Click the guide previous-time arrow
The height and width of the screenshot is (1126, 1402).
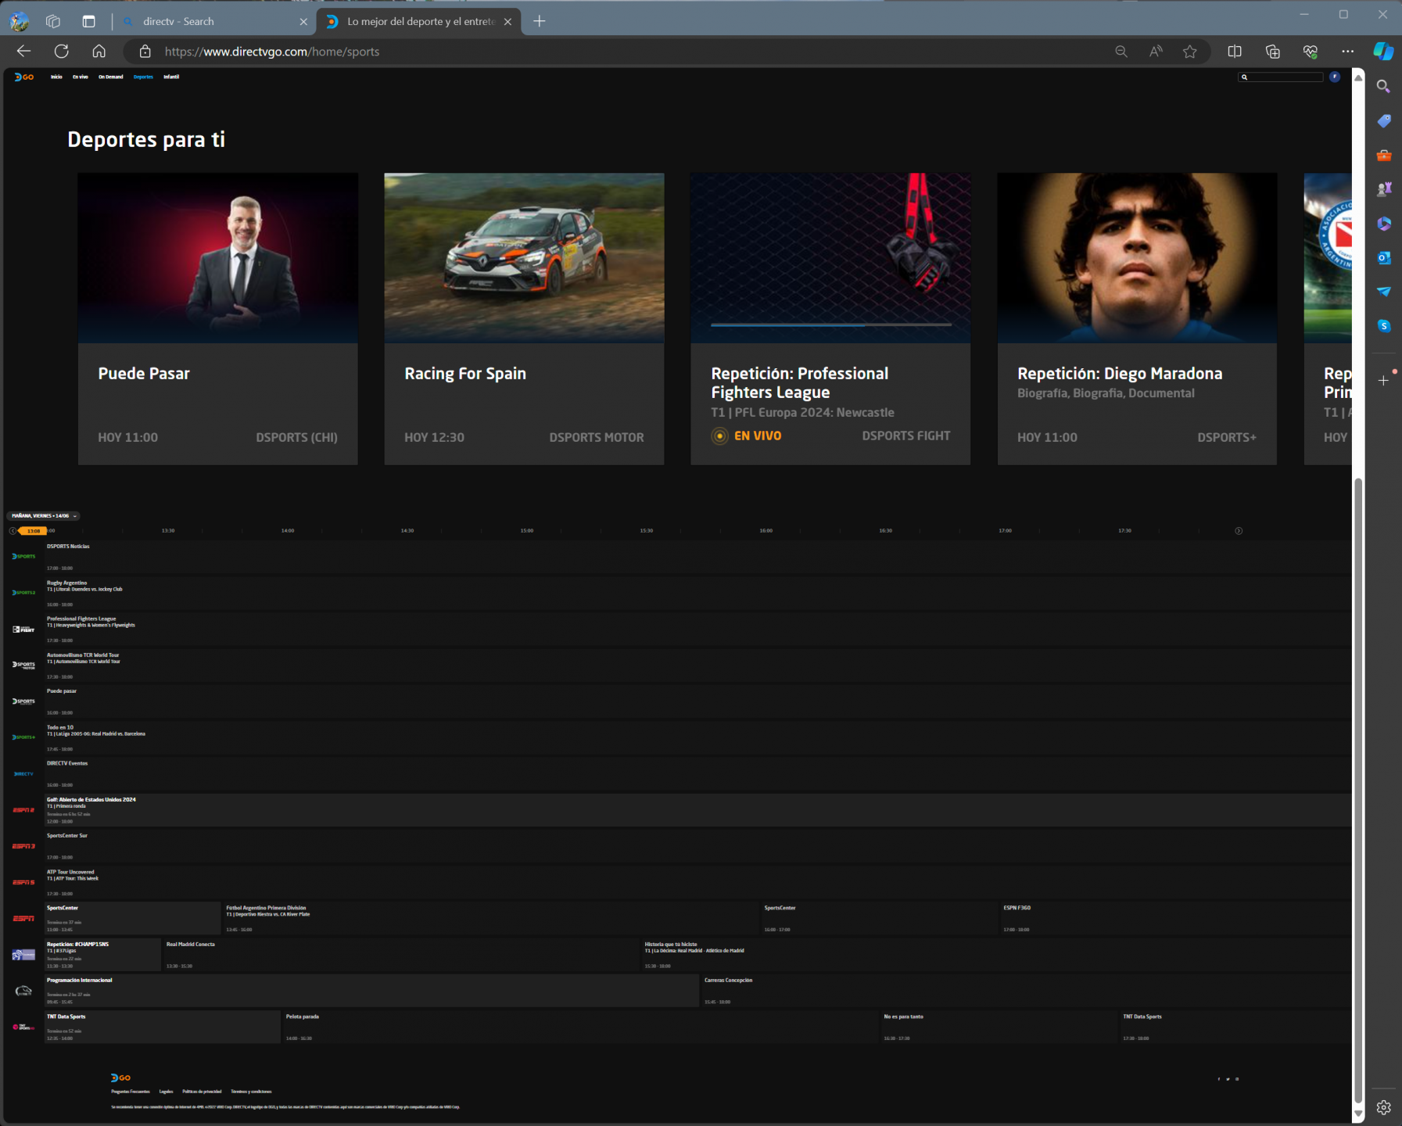click(13, 531)
